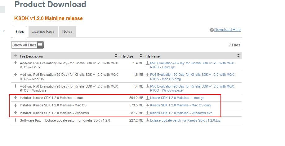Click the download icon for IPv6 Evaluation Mac OS.dmg
The width and height of the screenshot is (285, 146).
(148, 75)
